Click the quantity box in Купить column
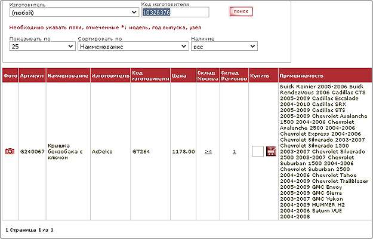The width and height of the screenshot is (373, 239). click(x=258, y=152)
